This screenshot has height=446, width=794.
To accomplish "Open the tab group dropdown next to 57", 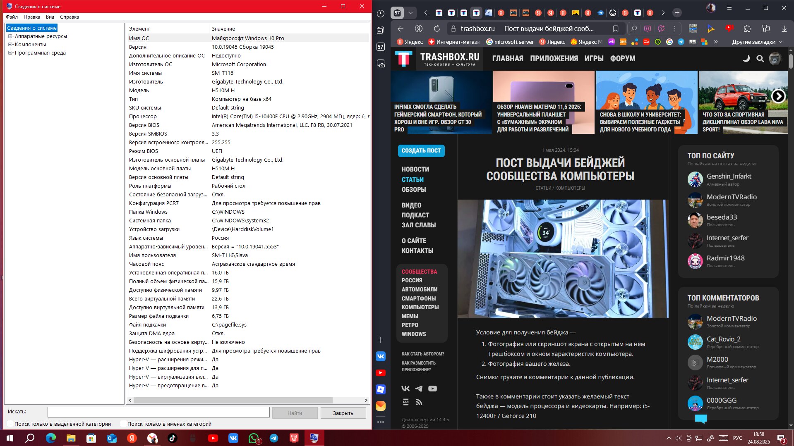I will 410,13.
